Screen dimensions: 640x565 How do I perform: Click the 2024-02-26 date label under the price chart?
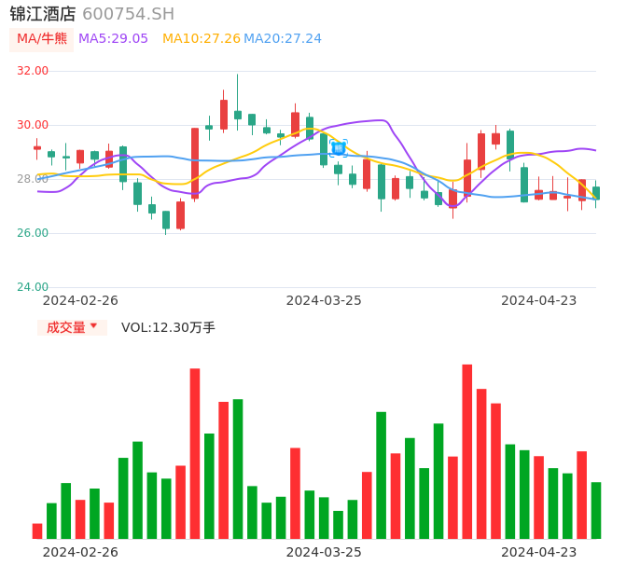tap(80, 300)
